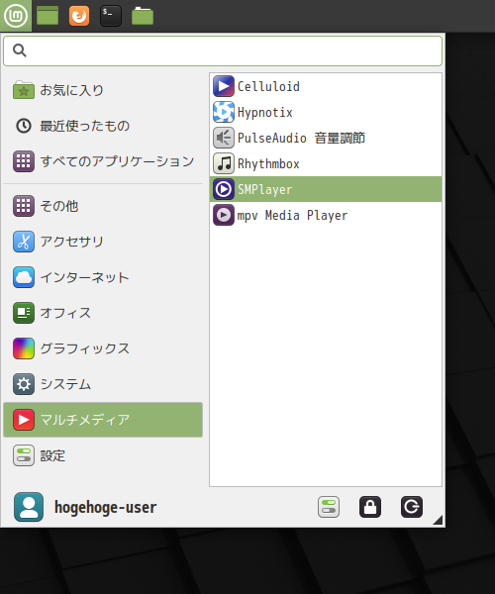Select the オフィス category
Image resolution: width=495 pixels, height=594 pixels.
click(x=103, y=313)
